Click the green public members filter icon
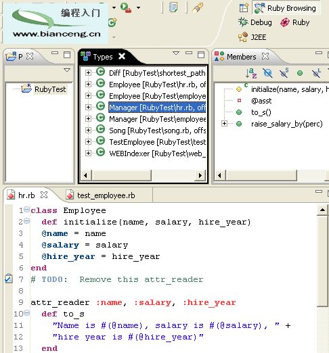Screen dimensions: 329x353 click(x=300, y=73)
